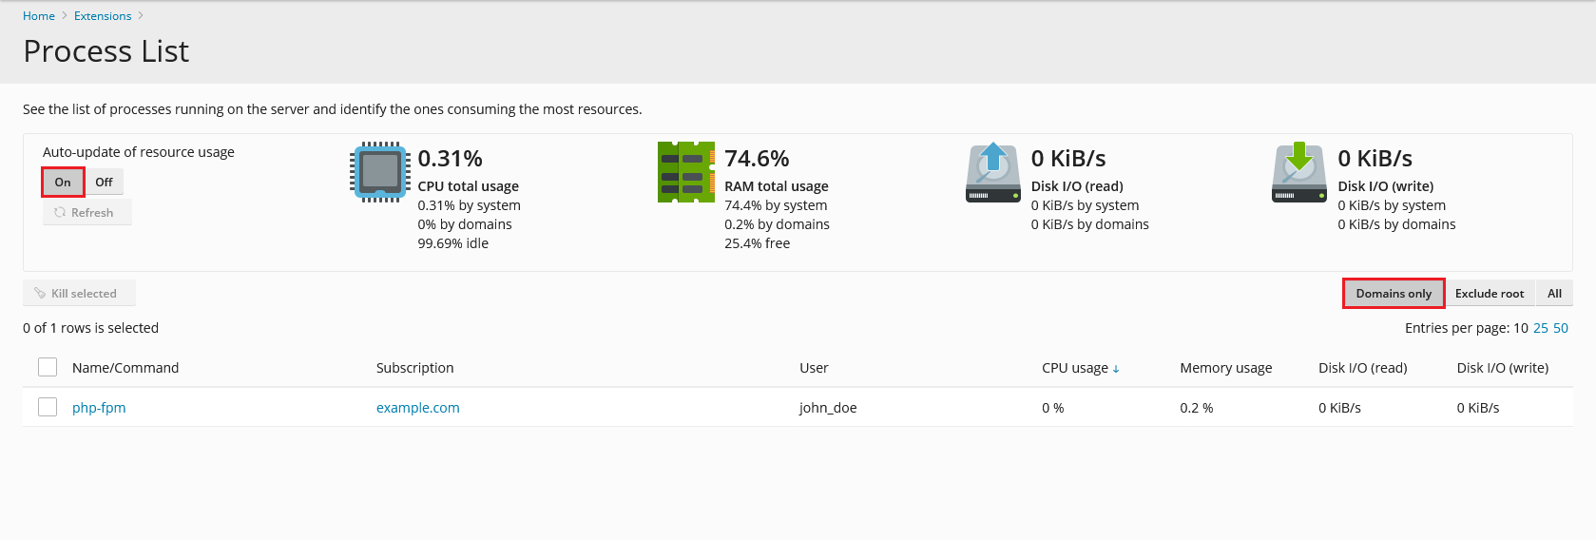Screen dimensions: 1596x540
Task: Click the Disk I/O read drive icon
Action: click(x=992, y=172)
